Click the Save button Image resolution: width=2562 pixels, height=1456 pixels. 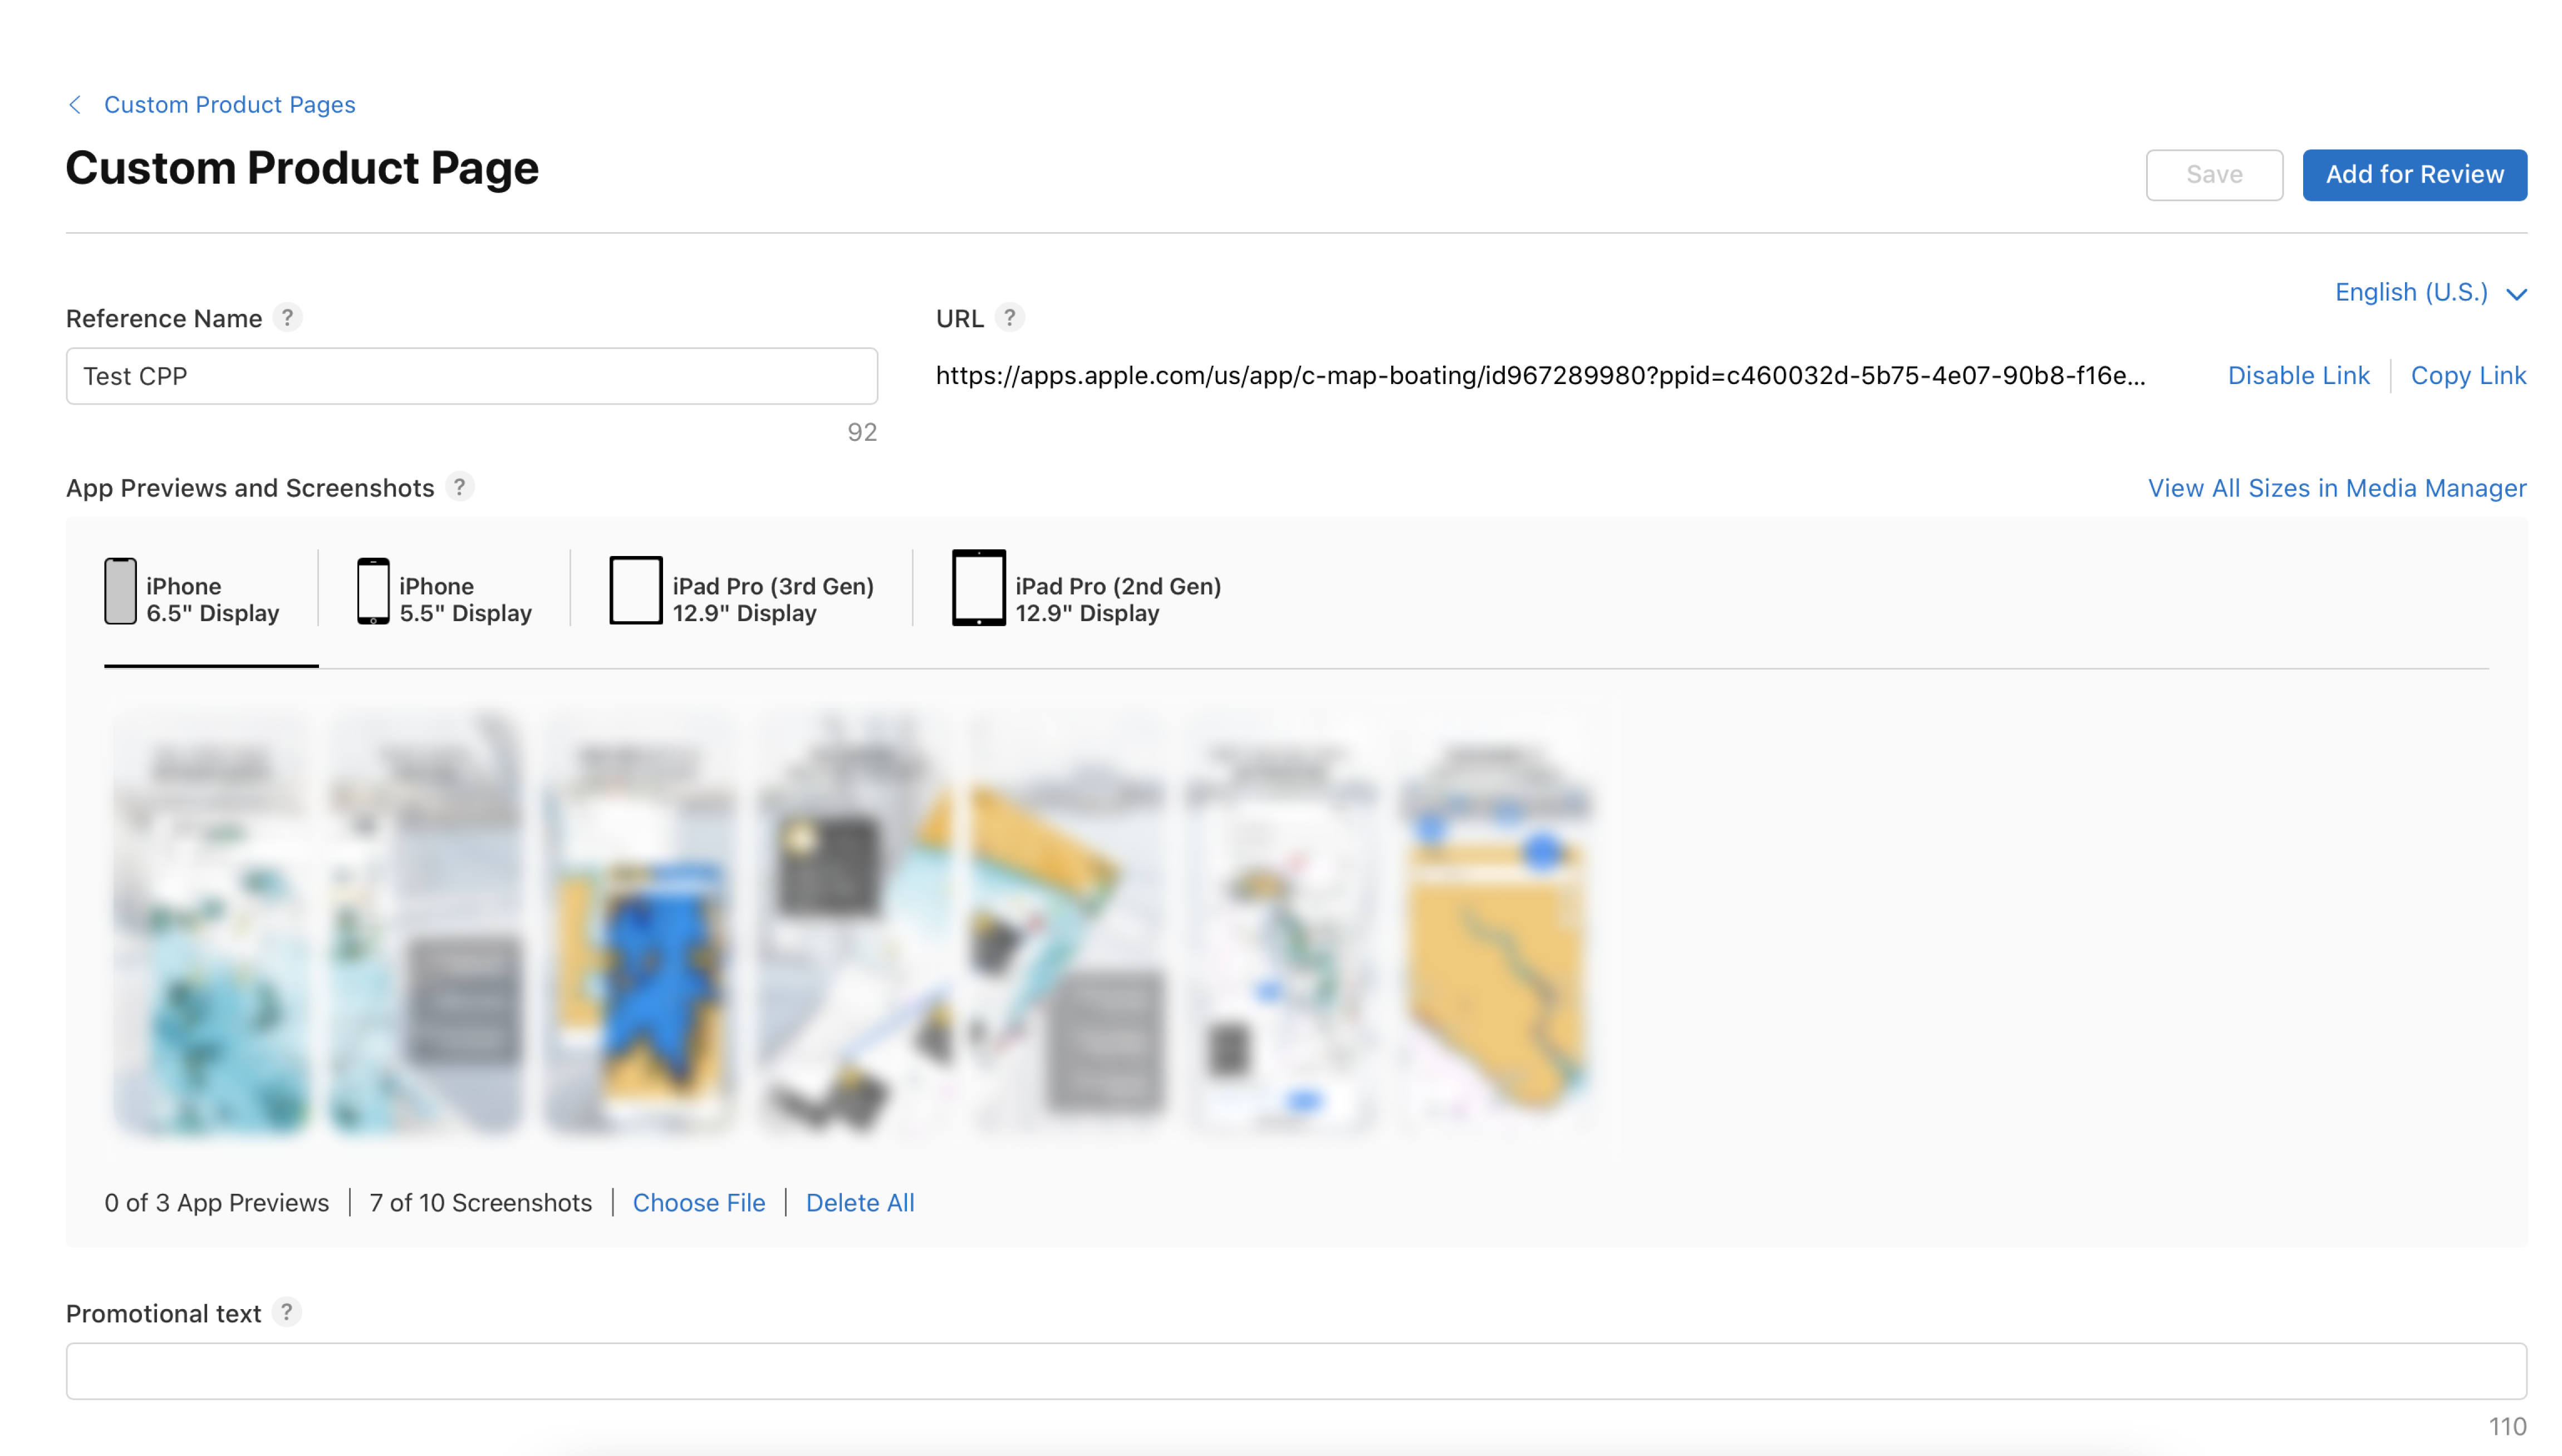point(2214,175)
